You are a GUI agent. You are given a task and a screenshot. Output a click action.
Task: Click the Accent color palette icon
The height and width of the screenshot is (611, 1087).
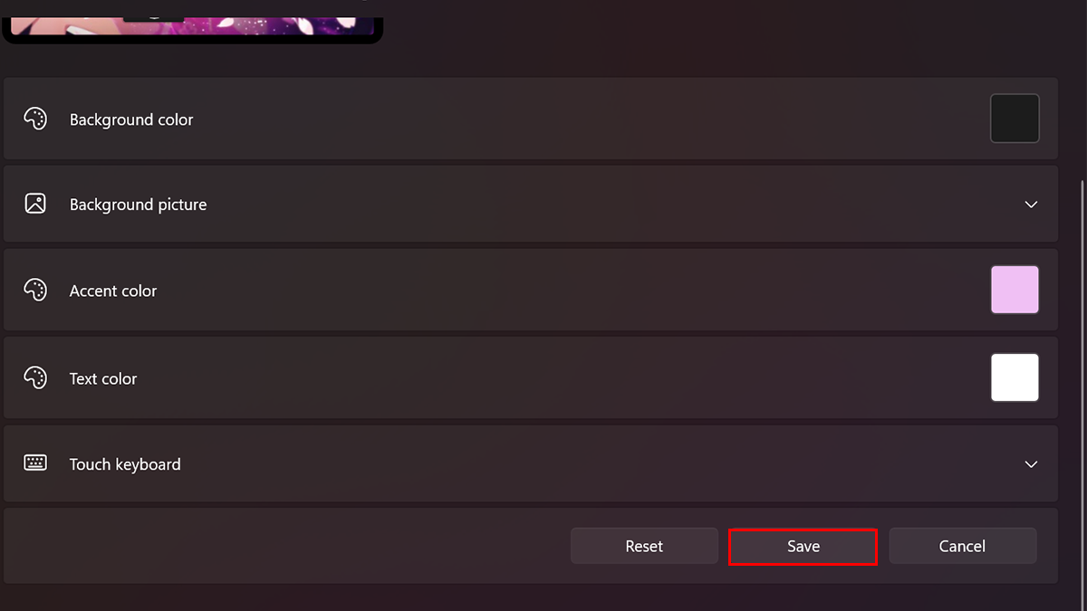pyautogui.click(x=35, y=291)
